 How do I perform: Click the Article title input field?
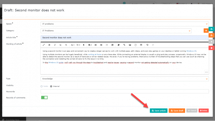click(125, 38)
